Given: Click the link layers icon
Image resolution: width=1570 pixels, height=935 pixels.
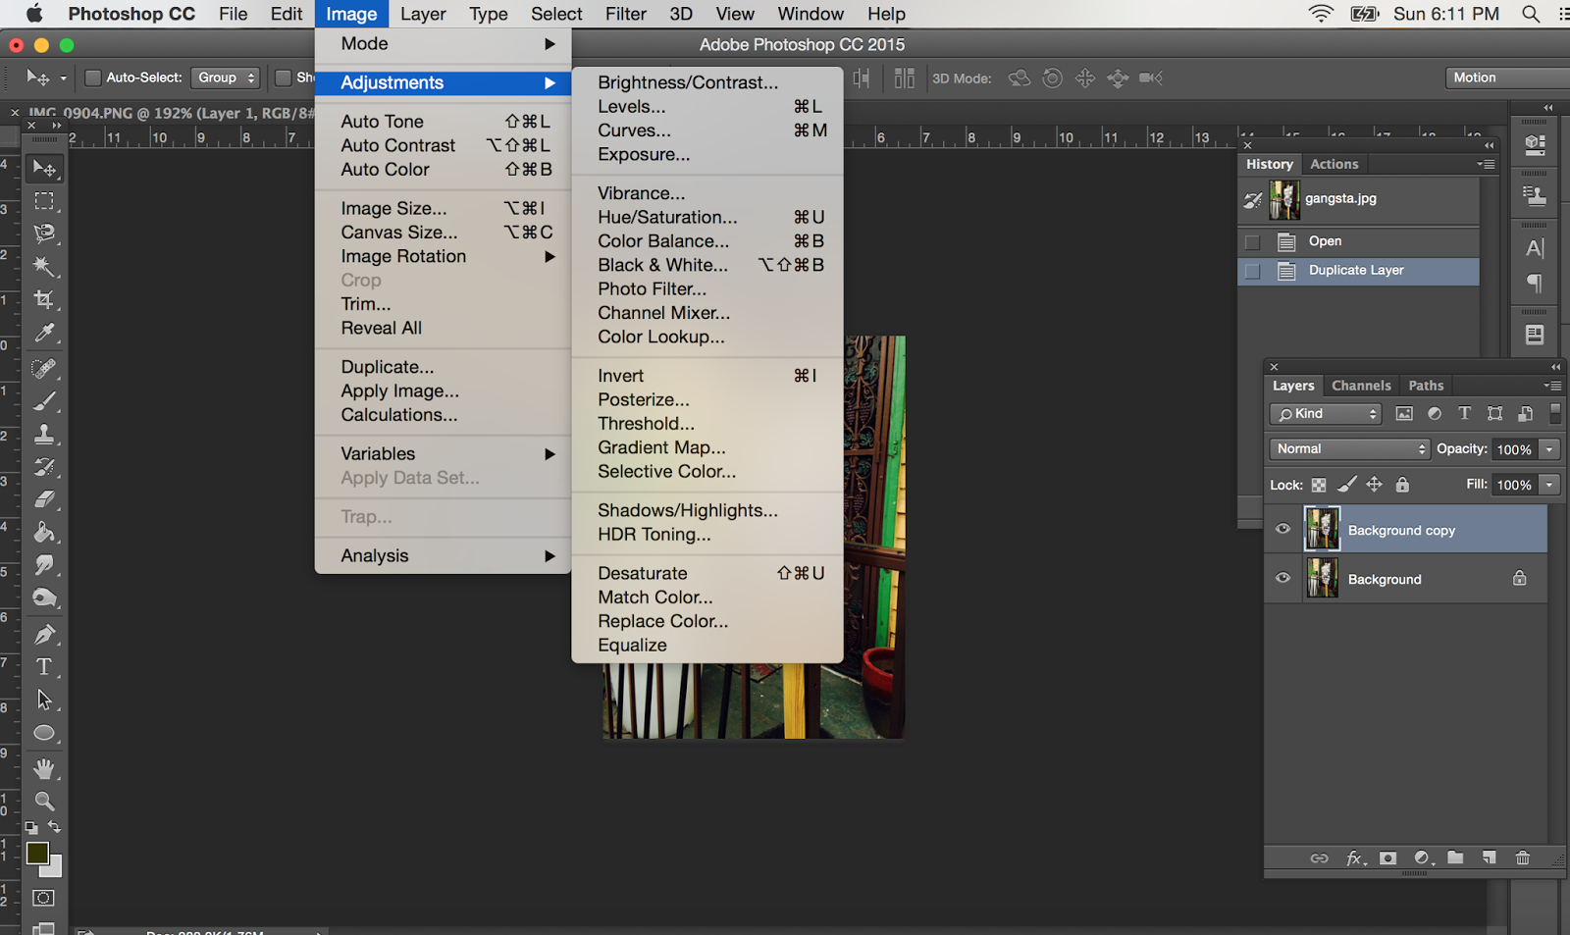Looking at the screenshot, I should (x=1319, y=858).
